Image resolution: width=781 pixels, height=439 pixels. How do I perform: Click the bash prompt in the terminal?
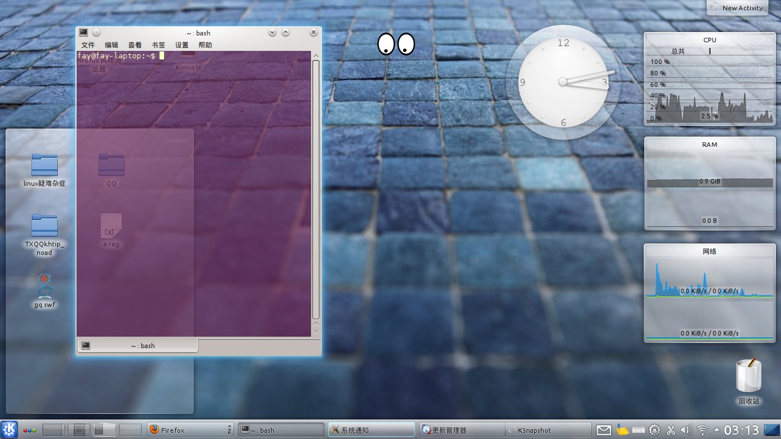pos(116,56)
